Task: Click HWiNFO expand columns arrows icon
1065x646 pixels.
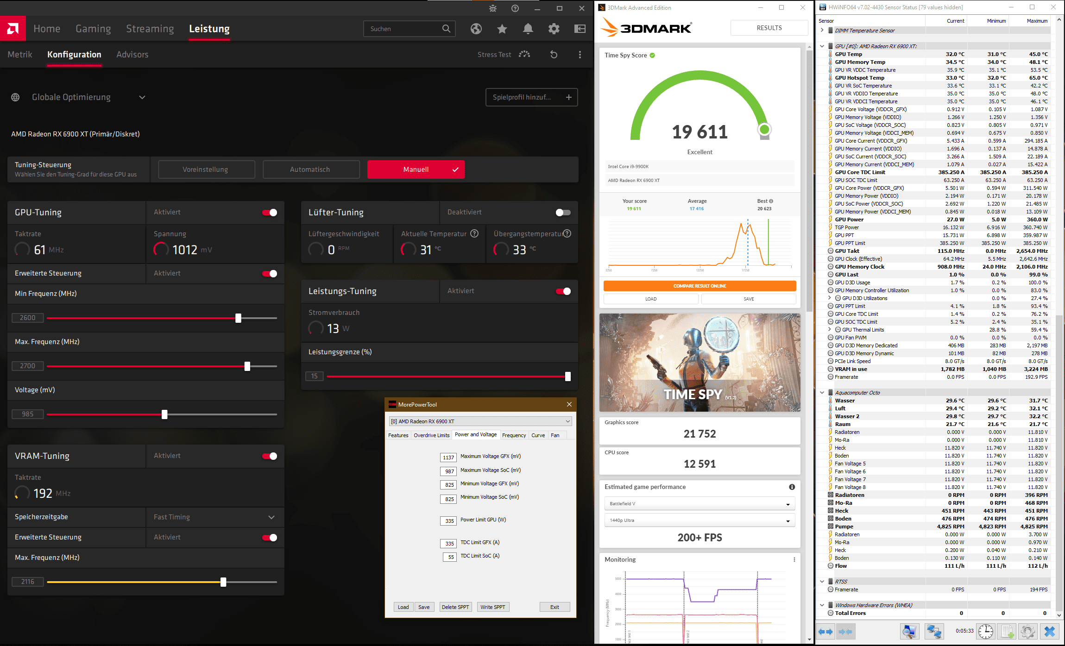Action: click(x=826, y=632)
